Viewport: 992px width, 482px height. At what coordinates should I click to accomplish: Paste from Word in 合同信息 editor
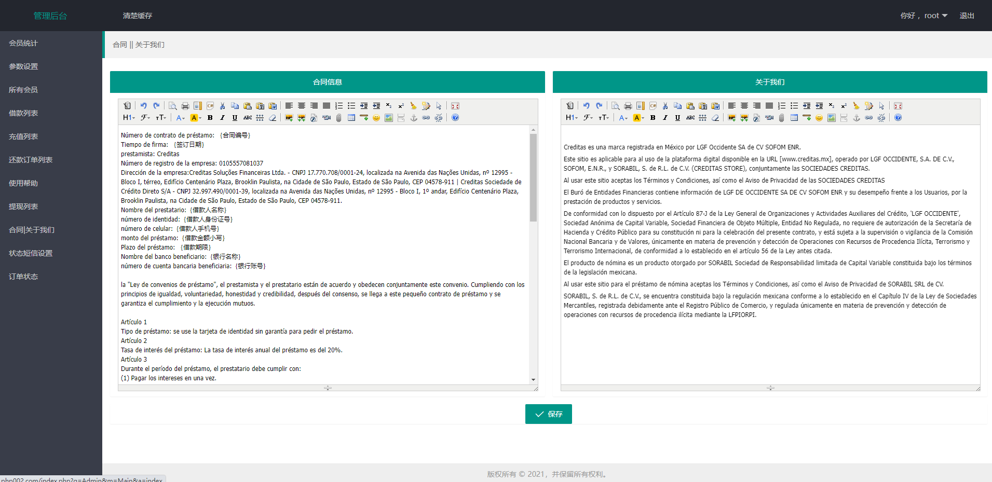[273, 106]
